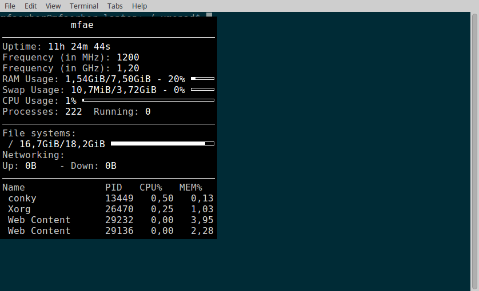This screenshot has height=291, width=479.
Task: Click the 'Up:' network label
Action: (11, 166)
